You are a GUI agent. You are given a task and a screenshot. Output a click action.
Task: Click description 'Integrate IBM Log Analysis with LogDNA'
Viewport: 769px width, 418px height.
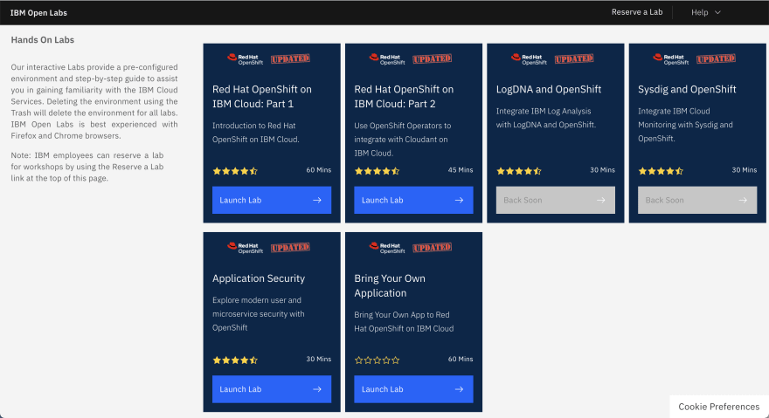[546, 118]
